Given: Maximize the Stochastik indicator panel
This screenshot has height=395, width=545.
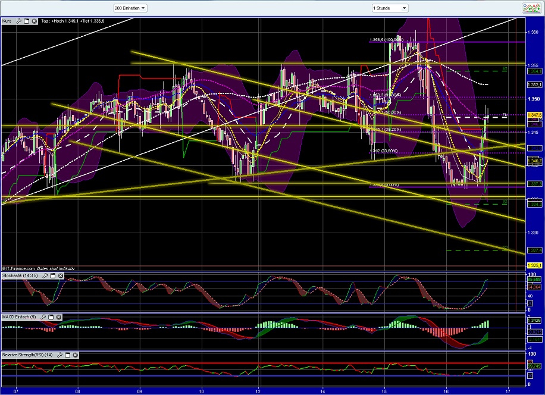Looking at the screenshot, I should pyautogui.click(x=53, y=276).
